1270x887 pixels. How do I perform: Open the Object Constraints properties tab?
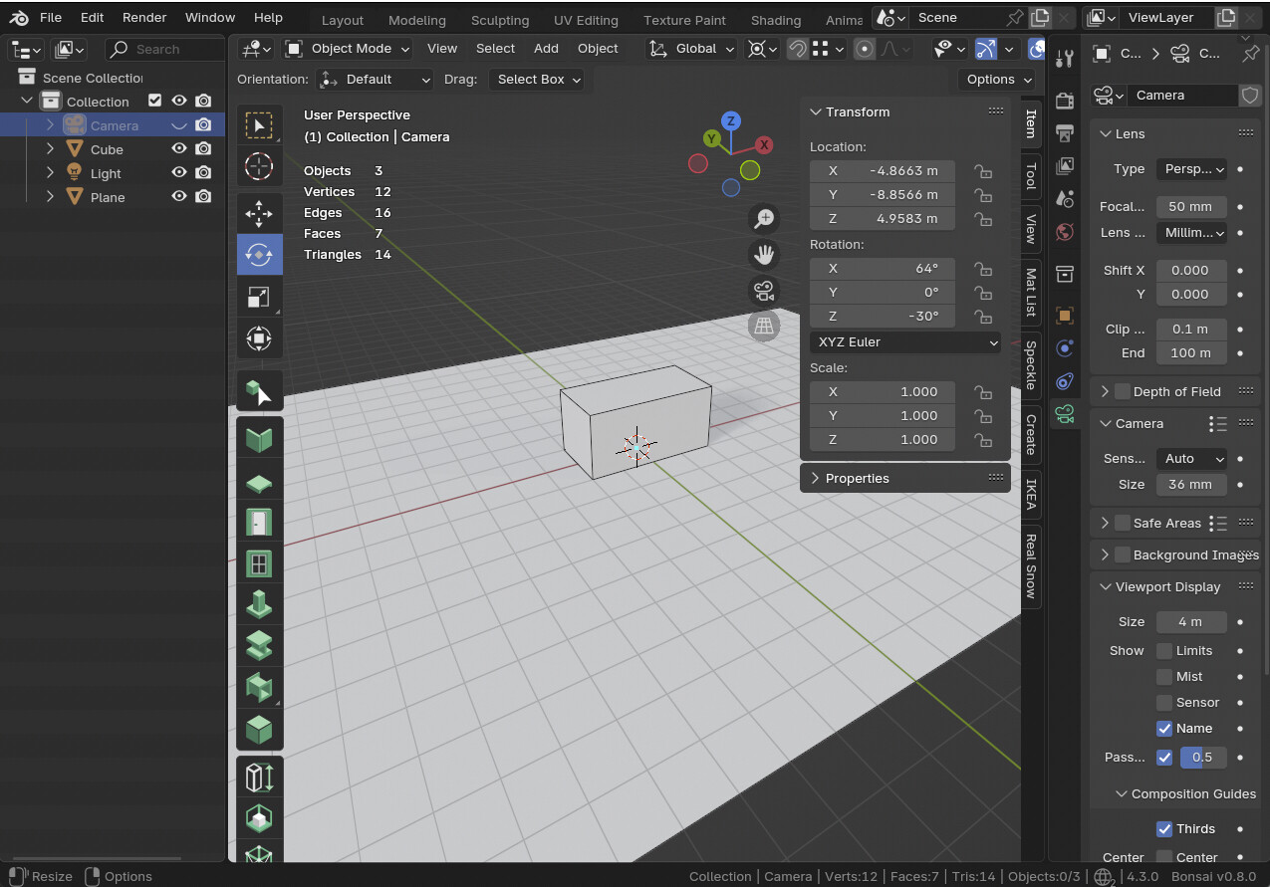pyautogui.click(x=1065, y=381)
